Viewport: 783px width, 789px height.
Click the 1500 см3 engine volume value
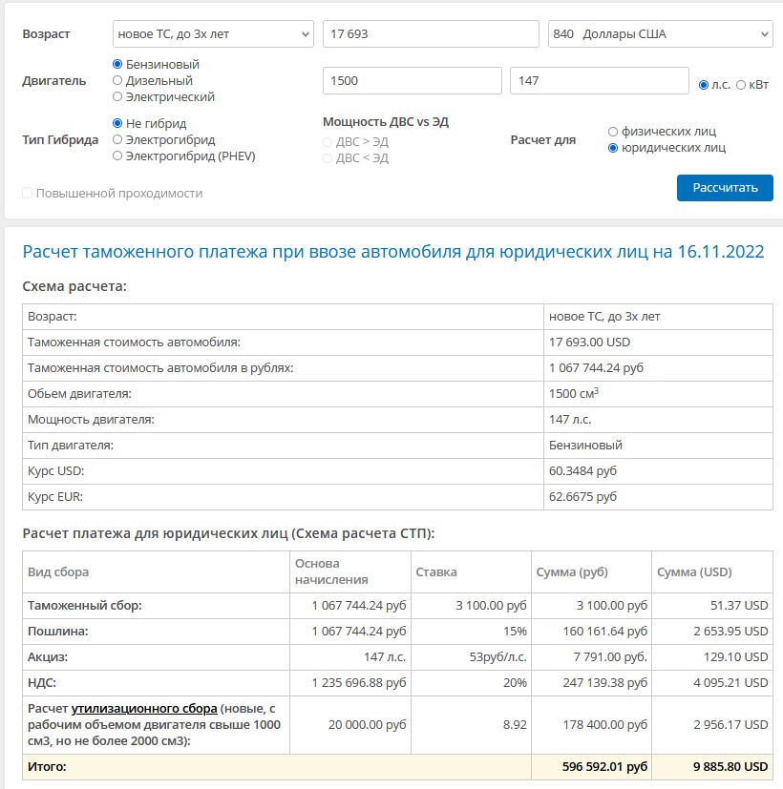[574, 393]
